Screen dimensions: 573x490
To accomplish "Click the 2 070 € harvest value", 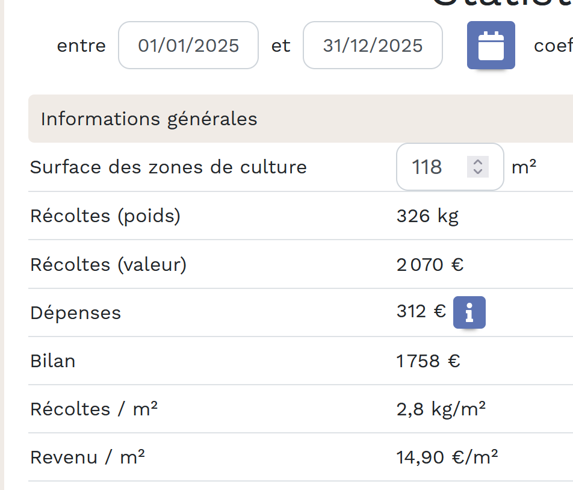I will click(430, 264).
